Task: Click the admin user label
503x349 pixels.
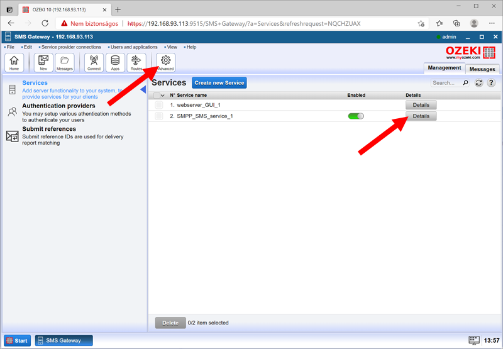Action: pos(449,37)
